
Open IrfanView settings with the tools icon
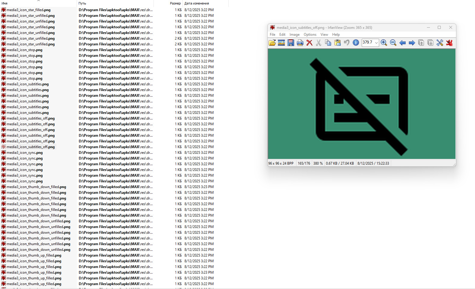(440, 43)
